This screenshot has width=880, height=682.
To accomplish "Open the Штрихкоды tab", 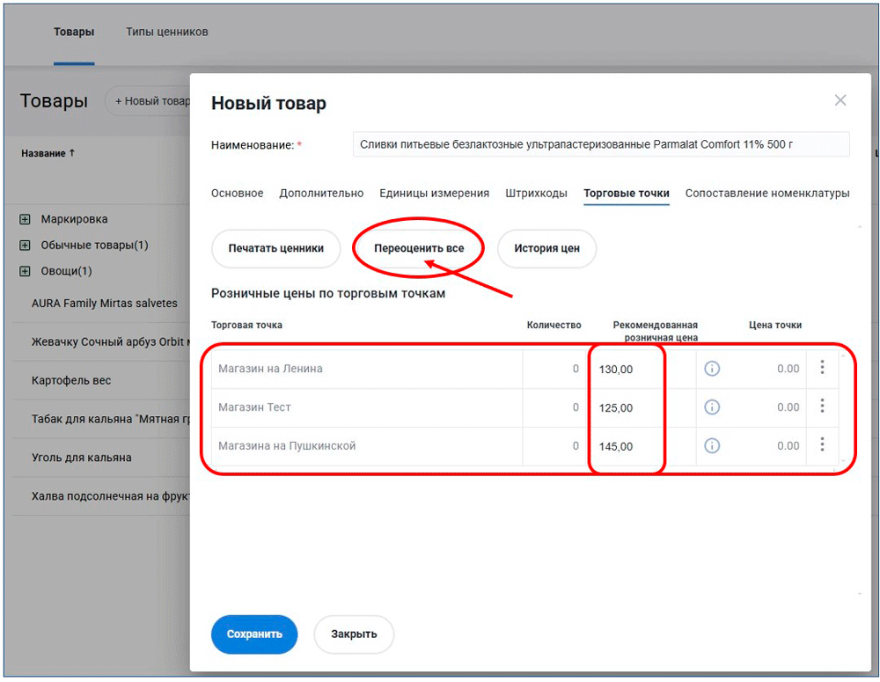I will pyautogui.click(x=536, y=194).
